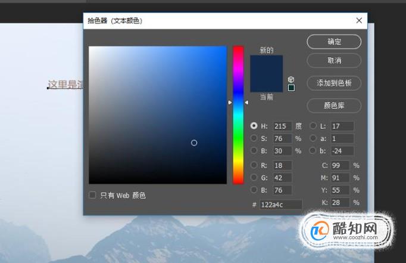Select the Lab b radio button

coord(313,150)
